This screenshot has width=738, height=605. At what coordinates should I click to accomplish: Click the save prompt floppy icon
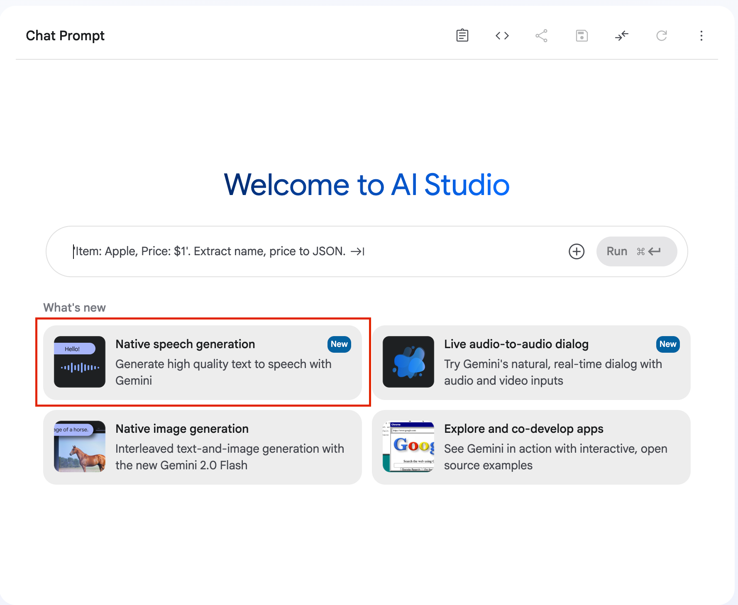tap(582, 36)
